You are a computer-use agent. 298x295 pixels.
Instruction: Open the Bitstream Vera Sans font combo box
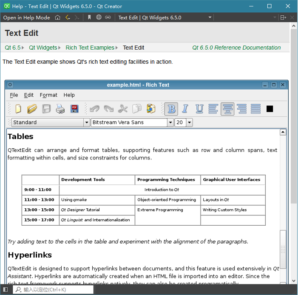coord(132,122)
